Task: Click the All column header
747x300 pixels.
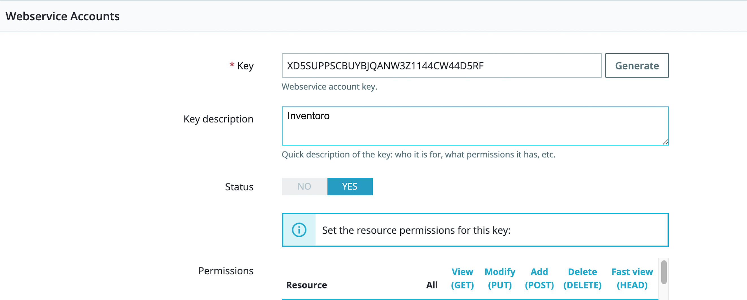Action: 432,285
